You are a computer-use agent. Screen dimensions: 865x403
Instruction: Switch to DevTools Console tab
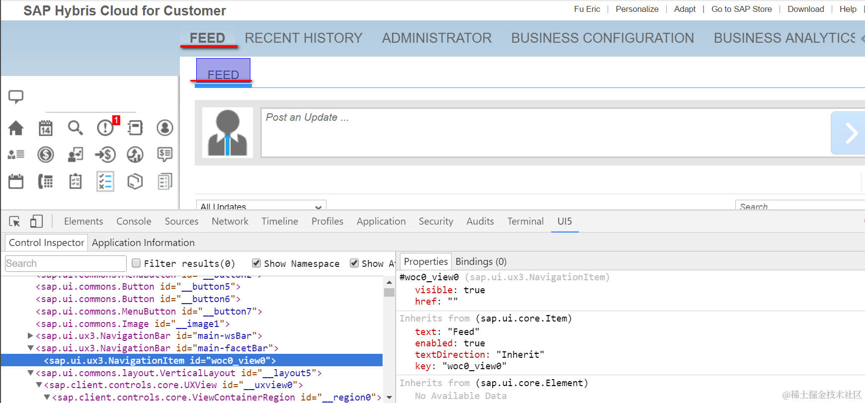(134, 221)
